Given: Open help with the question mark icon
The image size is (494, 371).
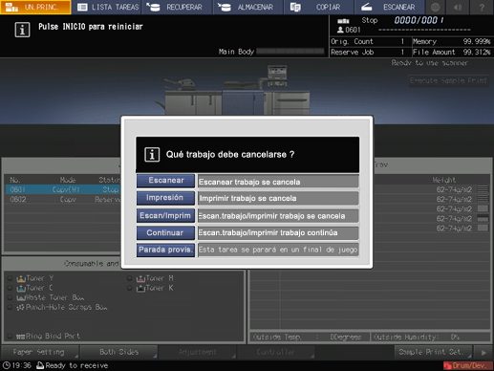Looking at the screenshot, I should [x=482, y=7].
